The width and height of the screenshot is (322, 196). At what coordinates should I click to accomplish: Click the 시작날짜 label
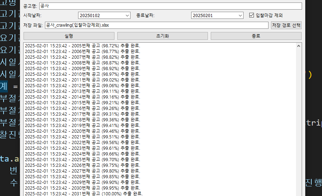click(x=32, y=15)
